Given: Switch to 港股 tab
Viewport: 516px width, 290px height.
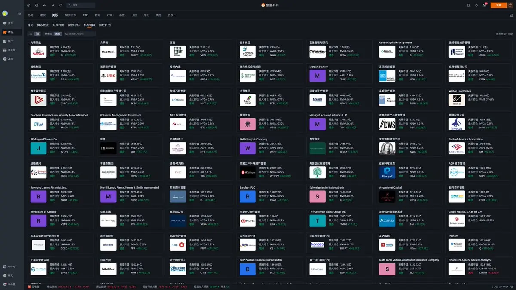Looking at the screenshot, I should click(43, 15).
